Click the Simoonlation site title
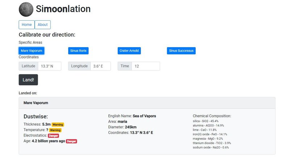 (63, 9)
